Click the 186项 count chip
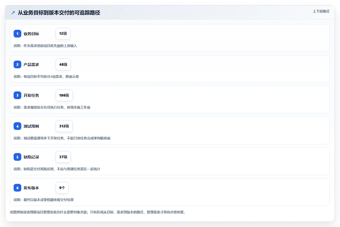The height and width of the screenshot is (227, 340). tap(64, 95)
